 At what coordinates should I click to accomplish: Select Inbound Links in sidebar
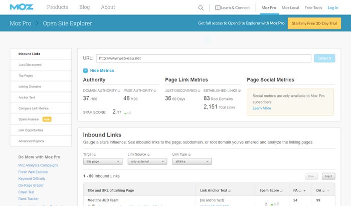41,54
